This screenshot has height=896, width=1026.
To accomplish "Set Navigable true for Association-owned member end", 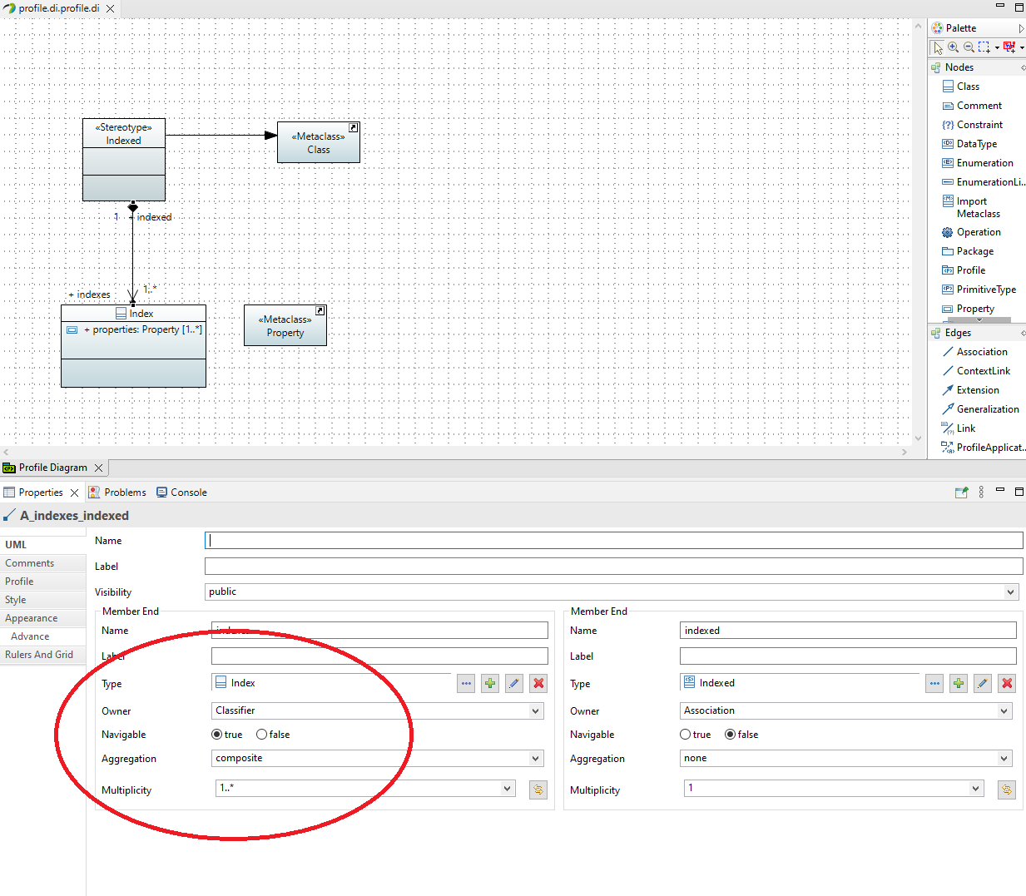I will tap(686, 735).
